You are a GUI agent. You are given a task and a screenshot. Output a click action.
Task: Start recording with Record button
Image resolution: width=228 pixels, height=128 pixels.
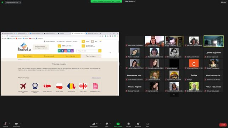129,124
